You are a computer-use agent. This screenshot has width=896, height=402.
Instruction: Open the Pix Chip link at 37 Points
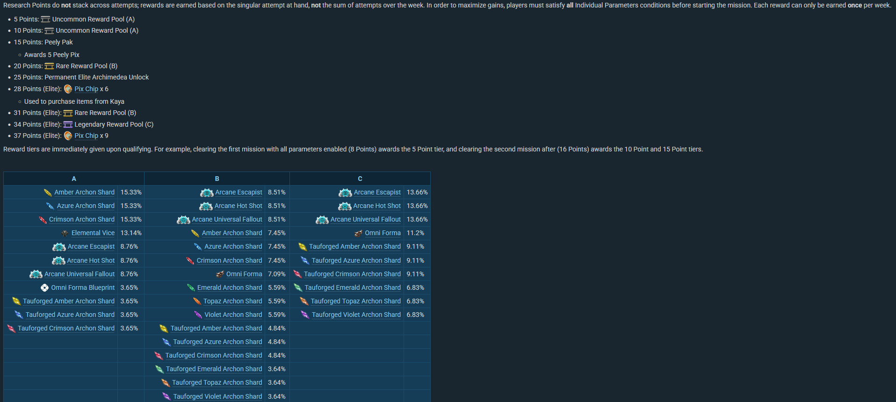tap(87, 136)
